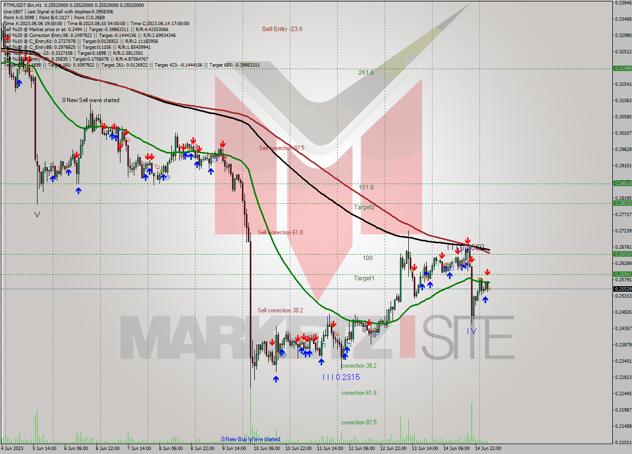Click the I I I 0.2315 wave label

[x=341, y=377]
